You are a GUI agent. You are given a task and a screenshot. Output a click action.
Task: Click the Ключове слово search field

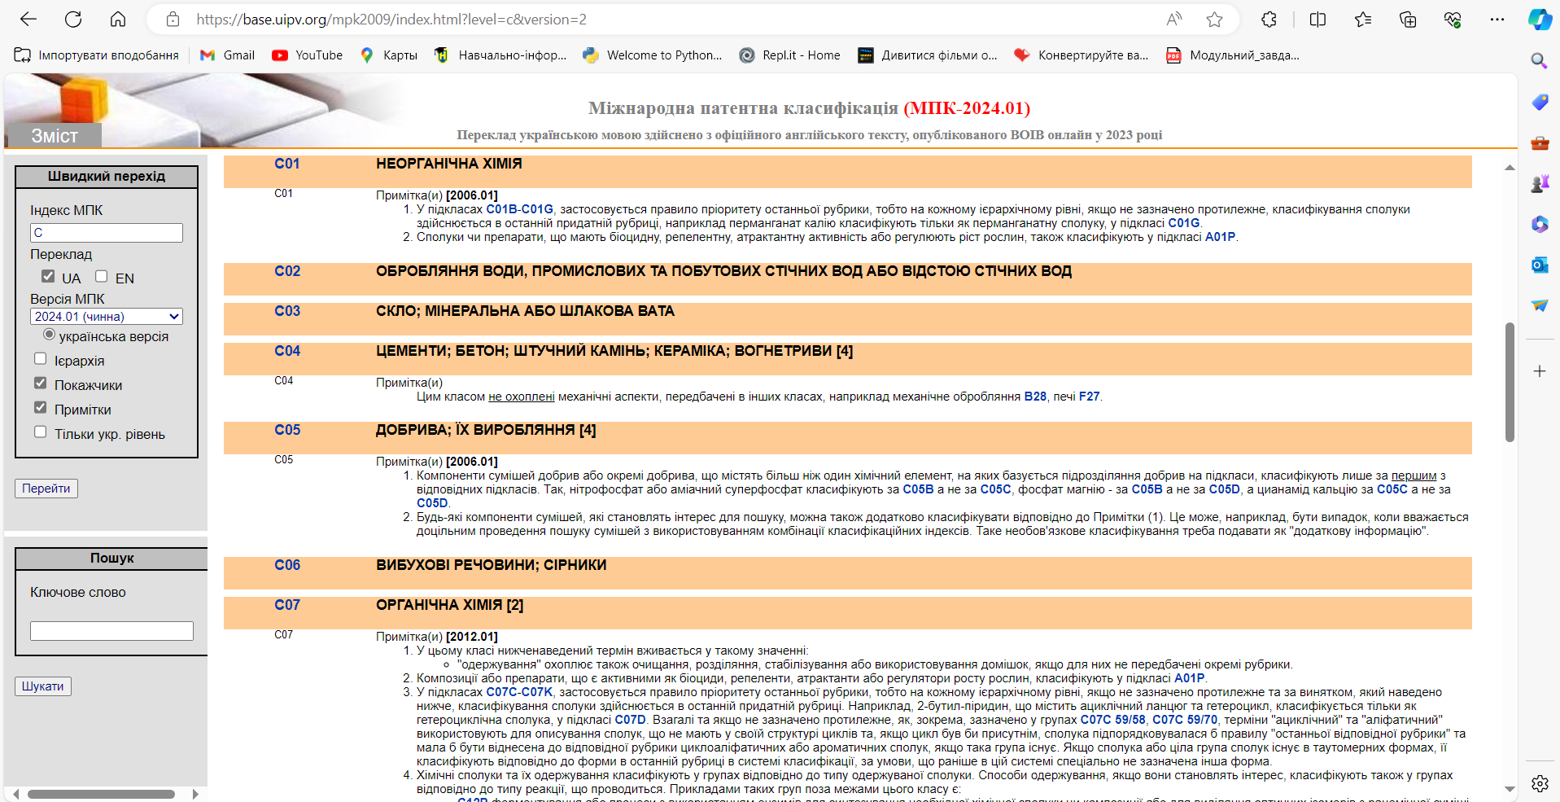click(x=111, y=631)
